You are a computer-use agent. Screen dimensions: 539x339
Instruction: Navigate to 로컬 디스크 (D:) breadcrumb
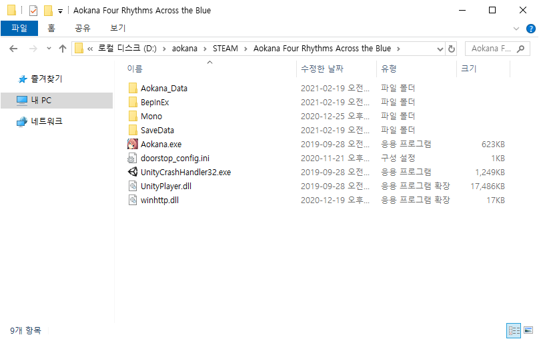127,49
